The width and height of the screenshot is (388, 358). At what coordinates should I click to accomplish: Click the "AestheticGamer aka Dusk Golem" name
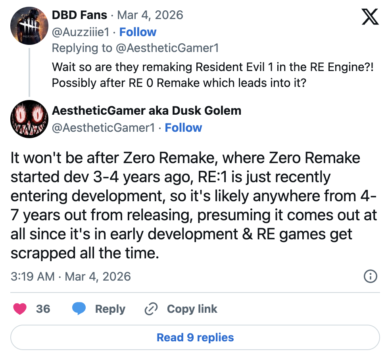[x=146, y=110]
